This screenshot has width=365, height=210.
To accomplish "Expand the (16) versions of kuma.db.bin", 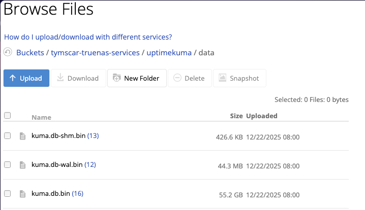I will point(77,194).
